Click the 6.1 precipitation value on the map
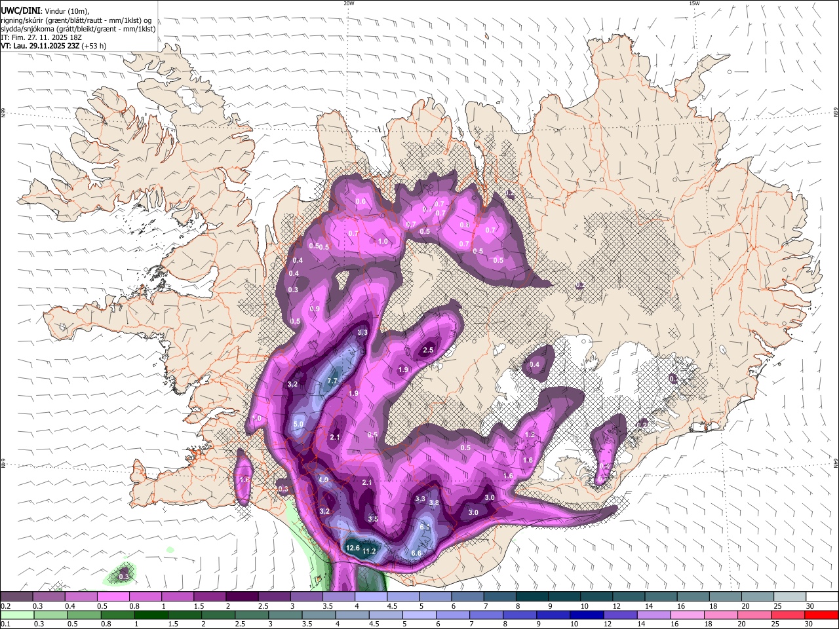Image resolution: width=839 pixels, height=629 pixels. [425, 527]
